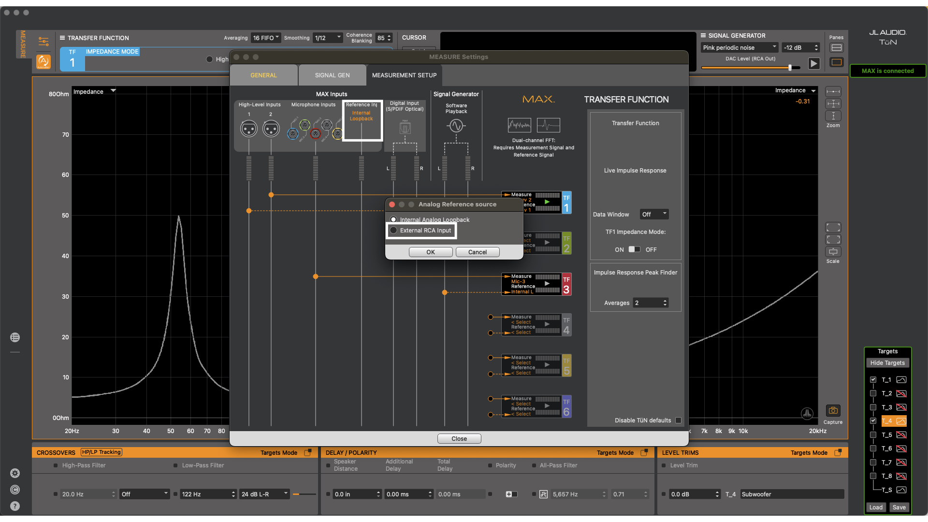The height and width of the screenshot is (522, 928).
Task: Open the Pink periodic noise dropdown
Action: pyautogui.click(x=739, y=47)
